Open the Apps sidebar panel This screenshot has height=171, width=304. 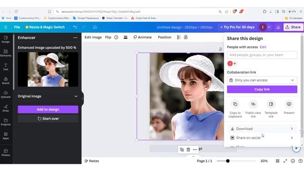(x=6, y=136)
